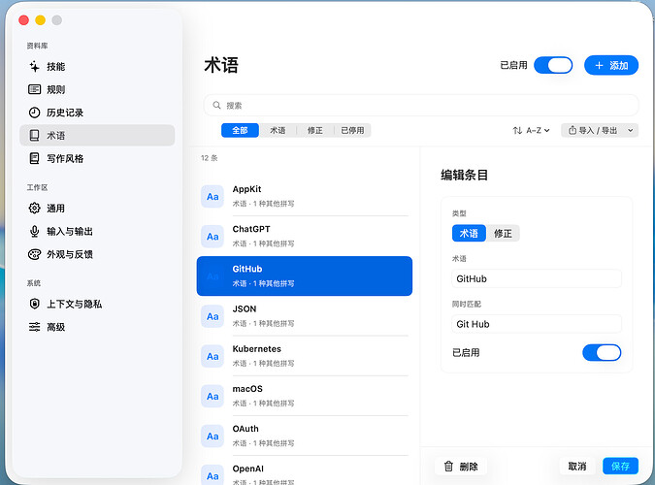Click the Aa icon beside JSON
The image size is (655, 485).
(213, 316)
